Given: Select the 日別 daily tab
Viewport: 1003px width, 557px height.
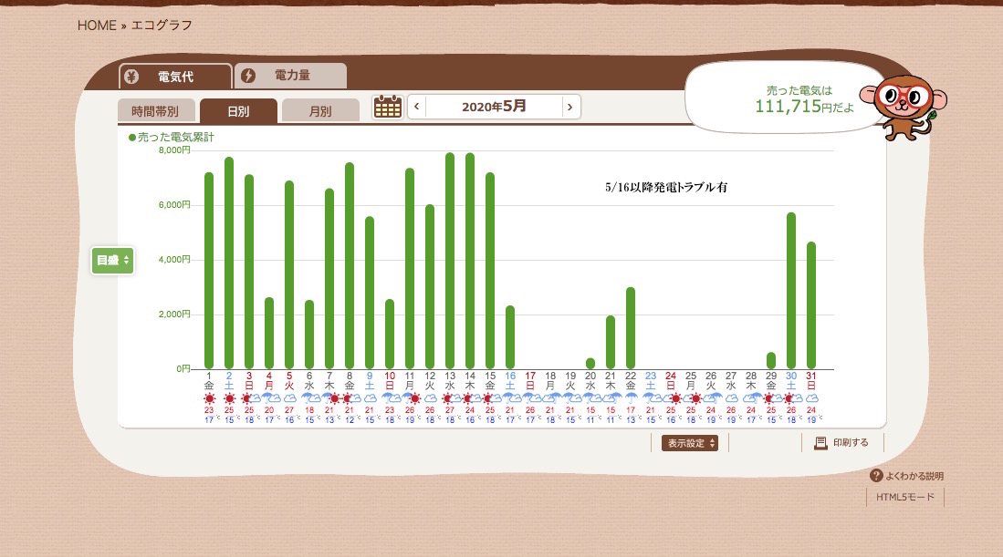Looking at the screenshot, I should [238, 111].
